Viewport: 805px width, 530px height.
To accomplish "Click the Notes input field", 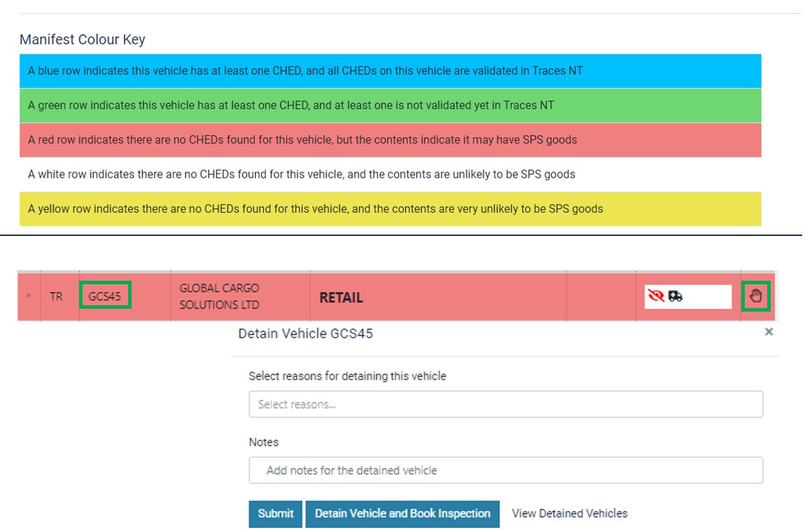I will (x=505, y=470).
